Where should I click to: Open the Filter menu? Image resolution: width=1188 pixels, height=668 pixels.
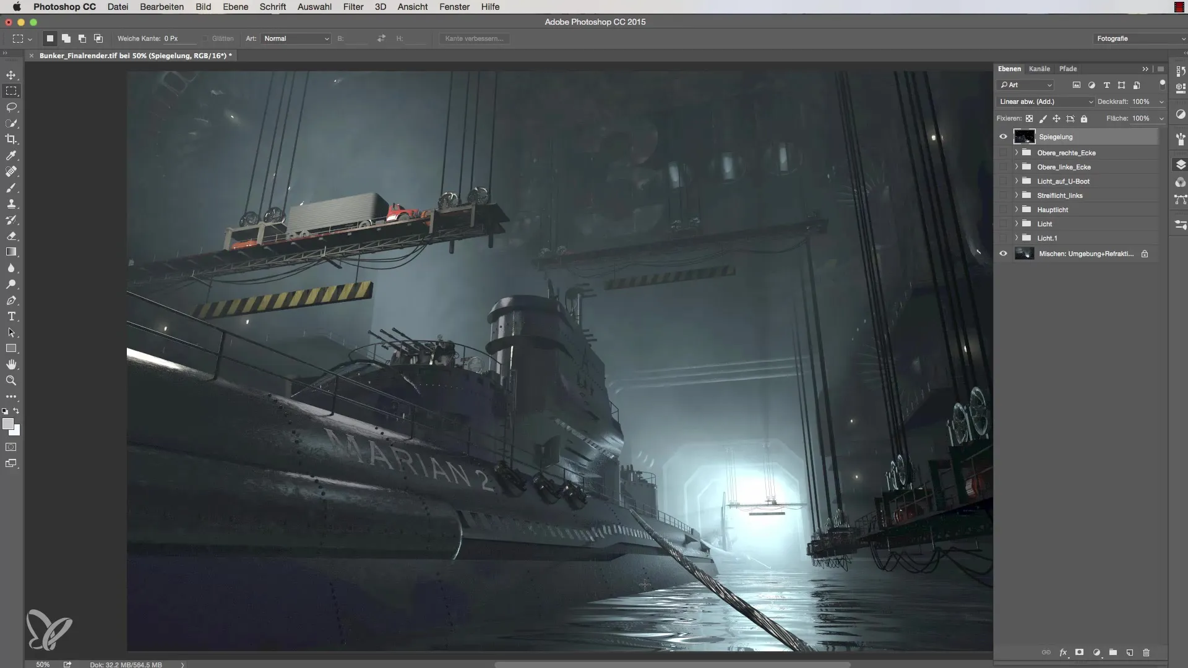(353, 7)
